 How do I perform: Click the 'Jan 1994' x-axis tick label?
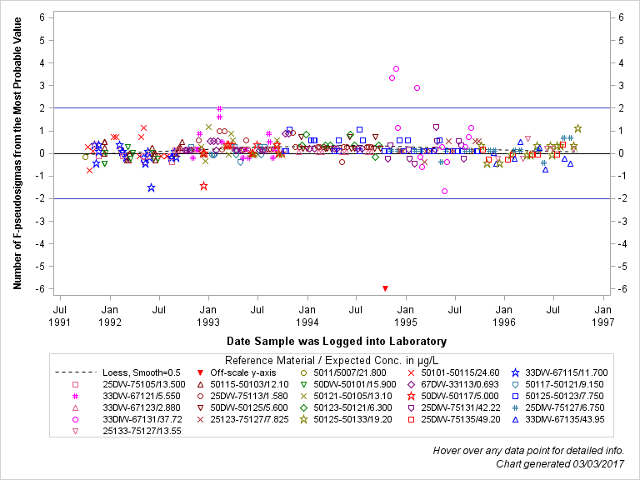307,316
